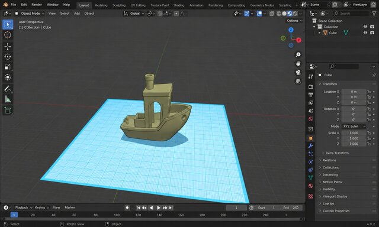Click the green Y axis gizmo handle
Image resolution: width=379 pixels, height=227 pixels.
(x=283, y=38)
